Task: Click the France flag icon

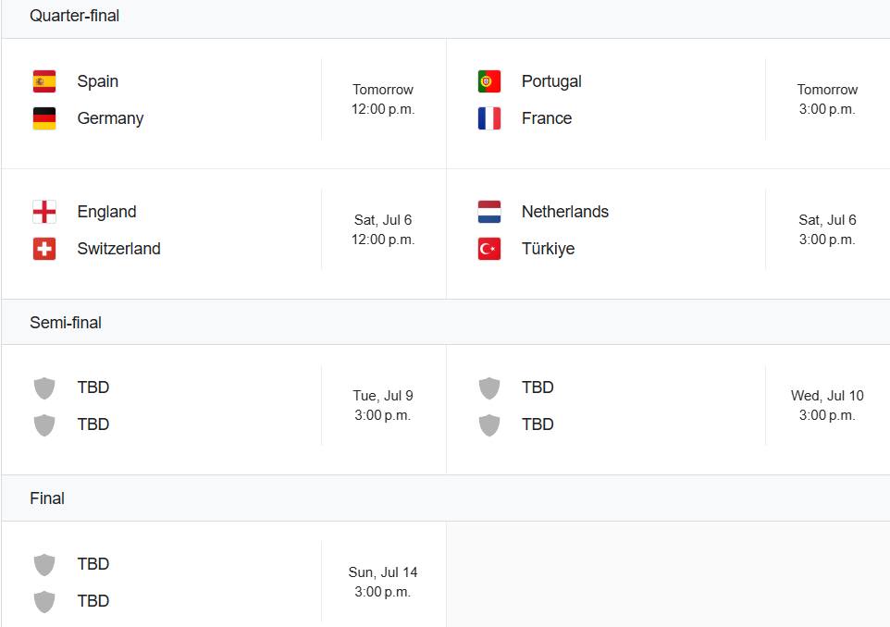Action: coord(489,118)
